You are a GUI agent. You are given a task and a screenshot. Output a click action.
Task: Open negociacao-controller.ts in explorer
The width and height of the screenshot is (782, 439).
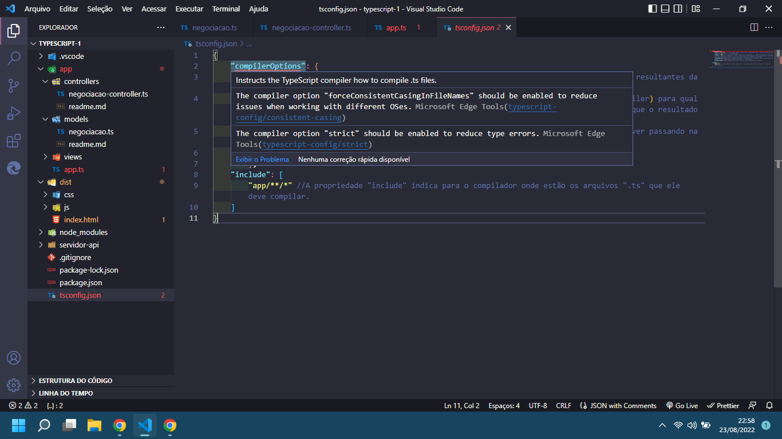point(101,94)
